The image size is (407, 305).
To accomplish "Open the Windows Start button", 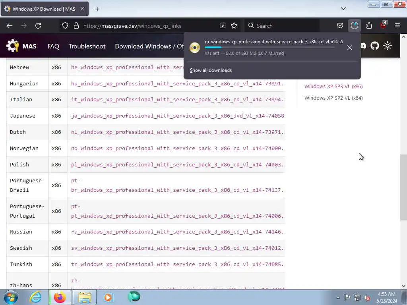I will (x=11, y=297).
